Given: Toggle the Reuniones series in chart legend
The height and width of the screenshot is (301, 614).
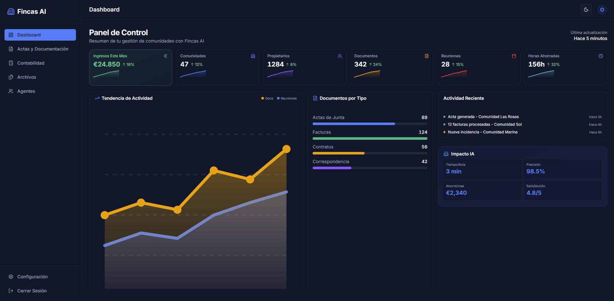Looking at the screenshot, I should point(287,99).
